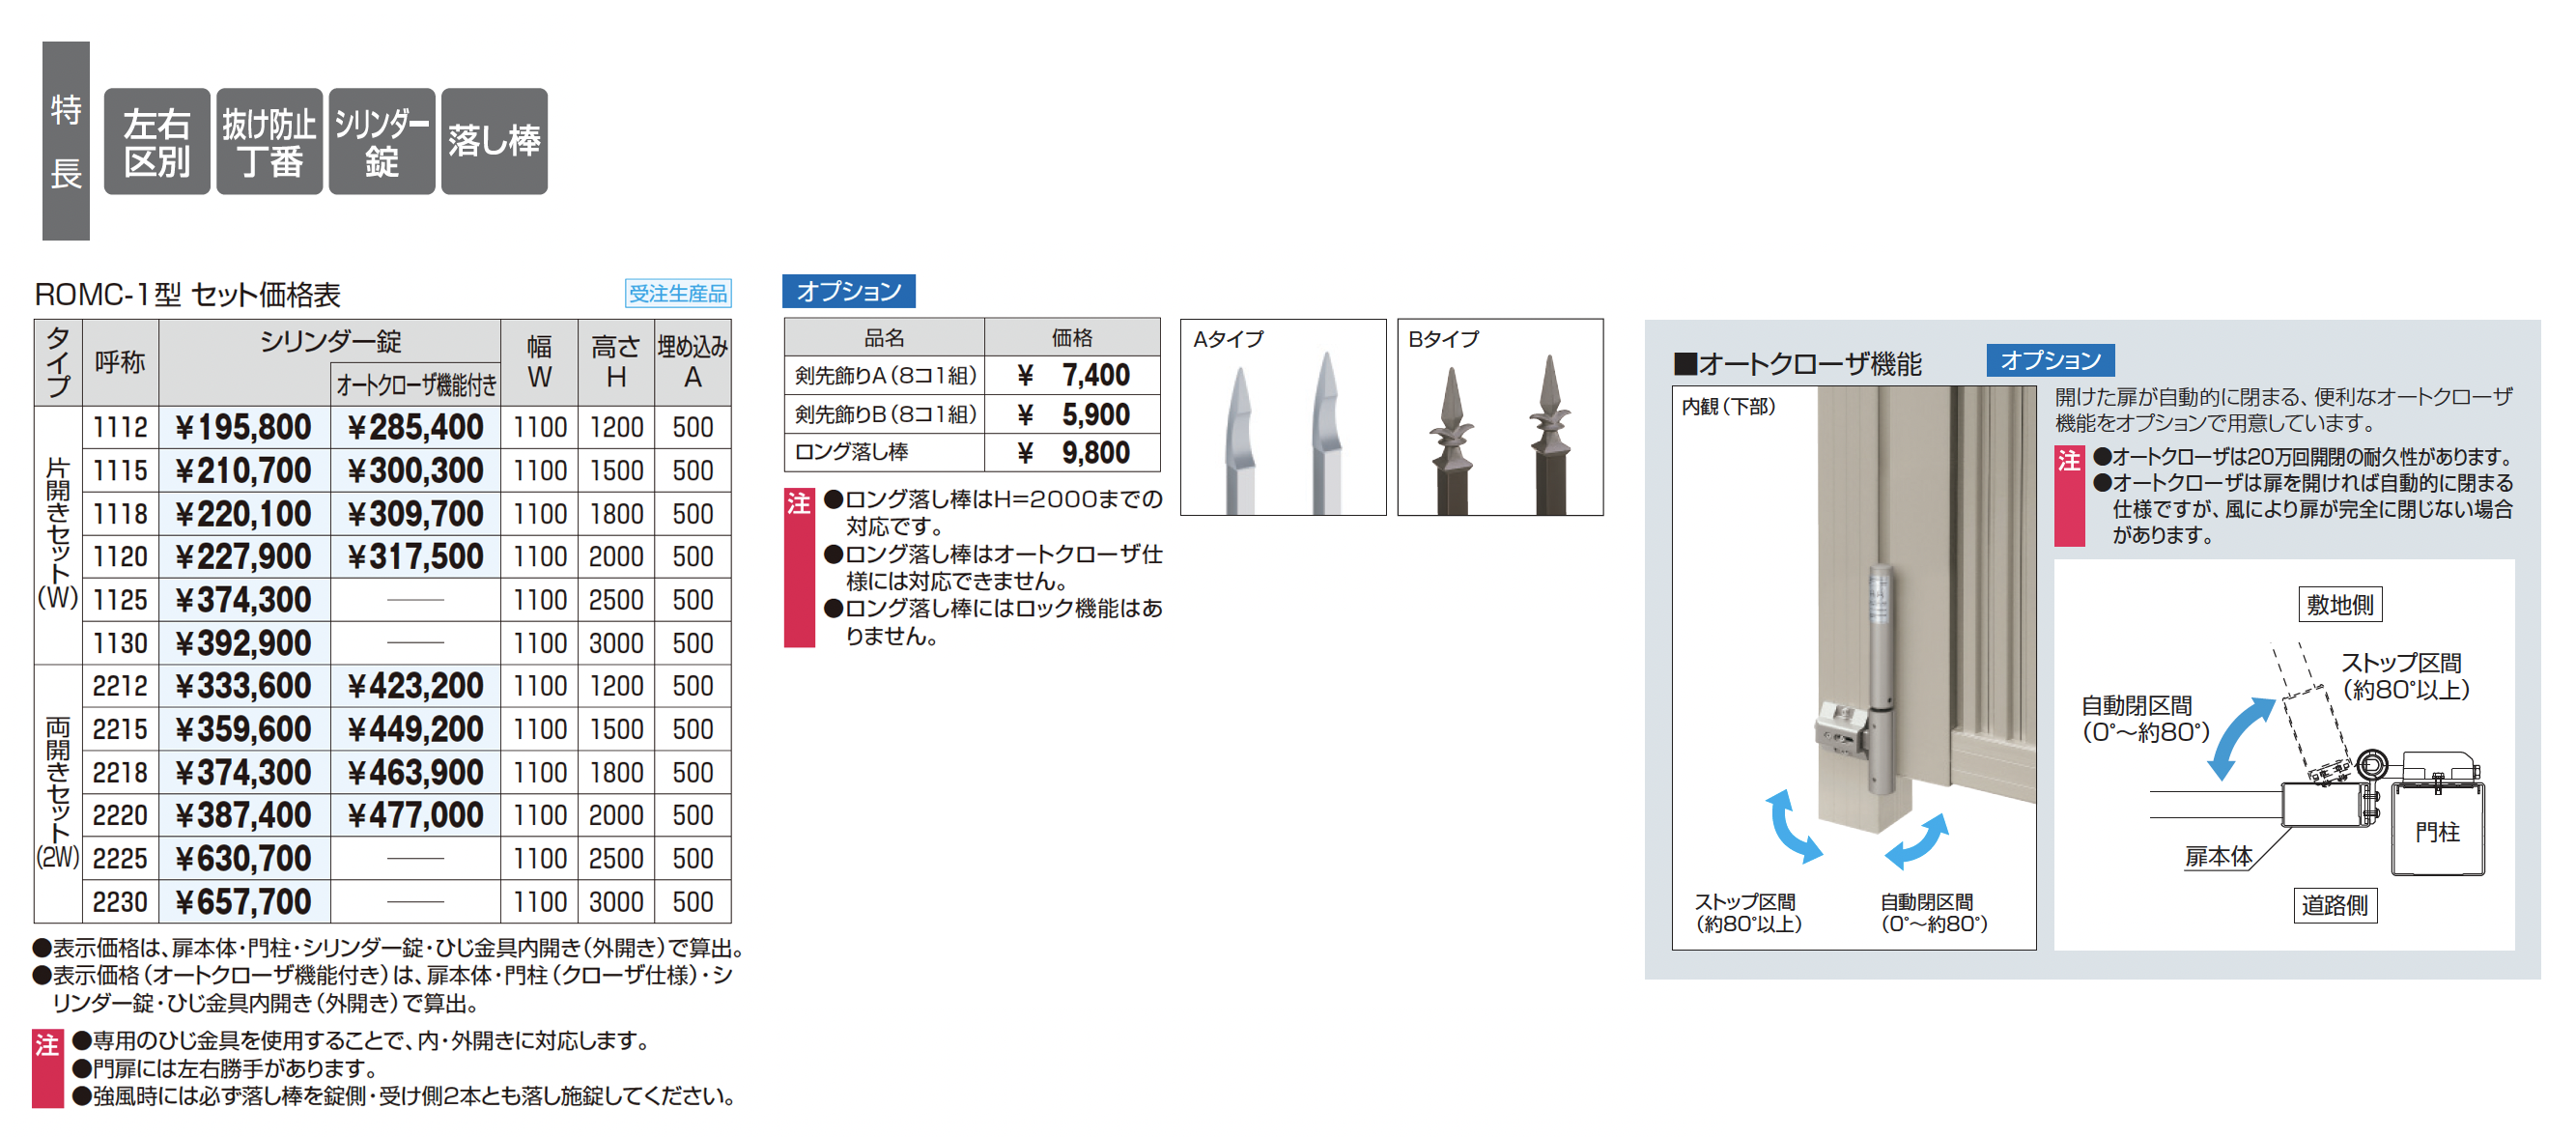Click height value 3000 in row 2230
Image resolution: width=2576 pixels, height=1137 pixels.
point(616,901)
